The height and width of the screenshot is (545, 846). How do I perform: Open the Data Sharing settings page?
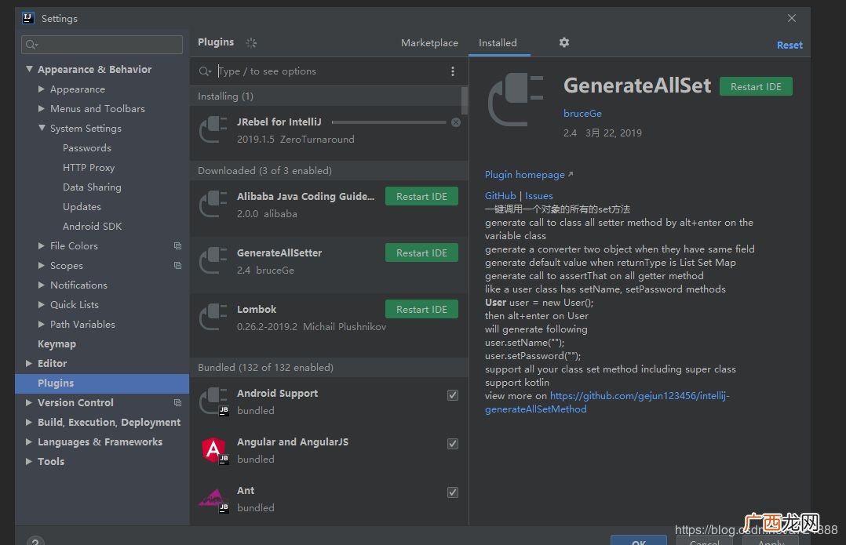92,187
